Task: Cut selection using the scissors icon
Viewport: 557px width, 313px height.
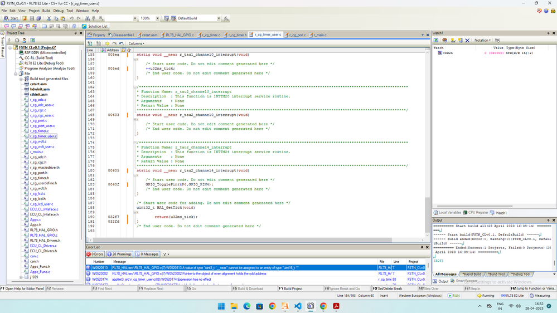Action: (49, 18)
